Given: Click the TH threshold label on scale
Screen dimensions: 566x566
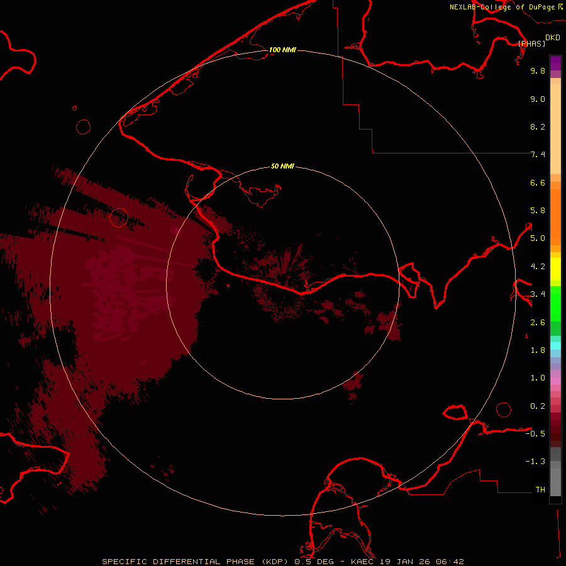Looking at the screenshot, I should click(x=540, y=490).
